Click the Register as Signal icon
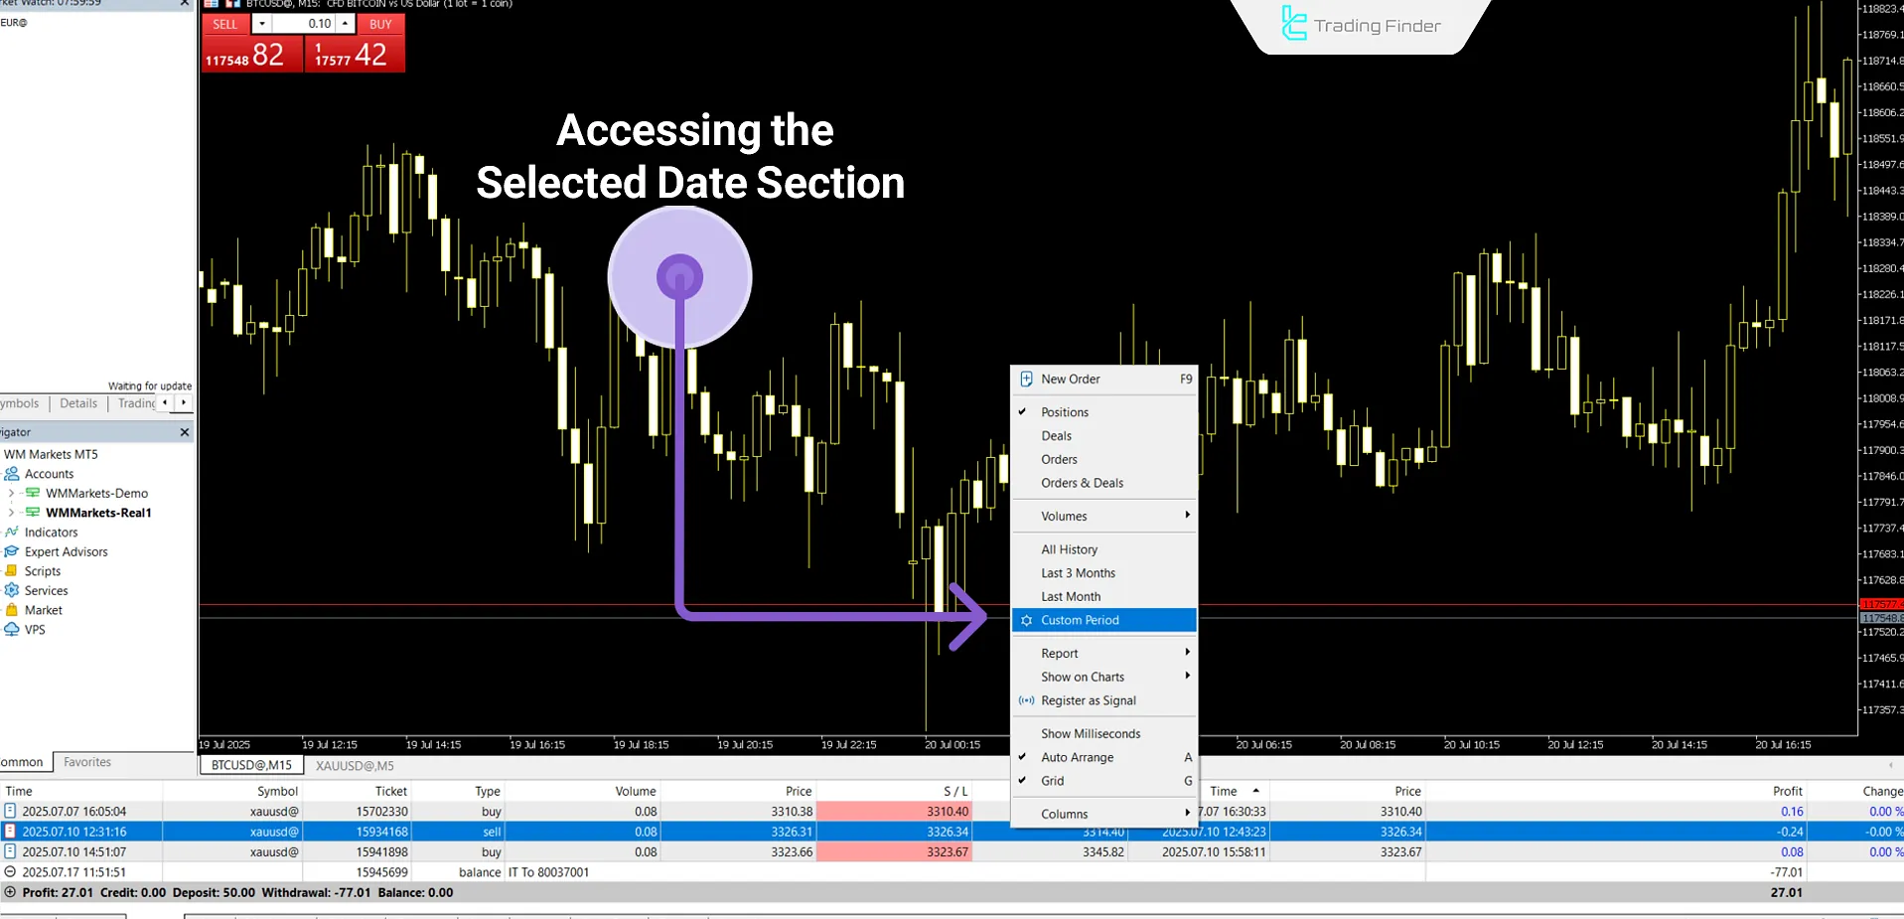The width and height of the screenshot is (1904, 919). pyautogui.click(x=1027, y=700)
